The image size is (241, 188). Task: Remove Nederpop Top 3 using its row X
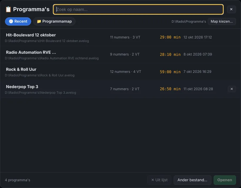point(232,89)
